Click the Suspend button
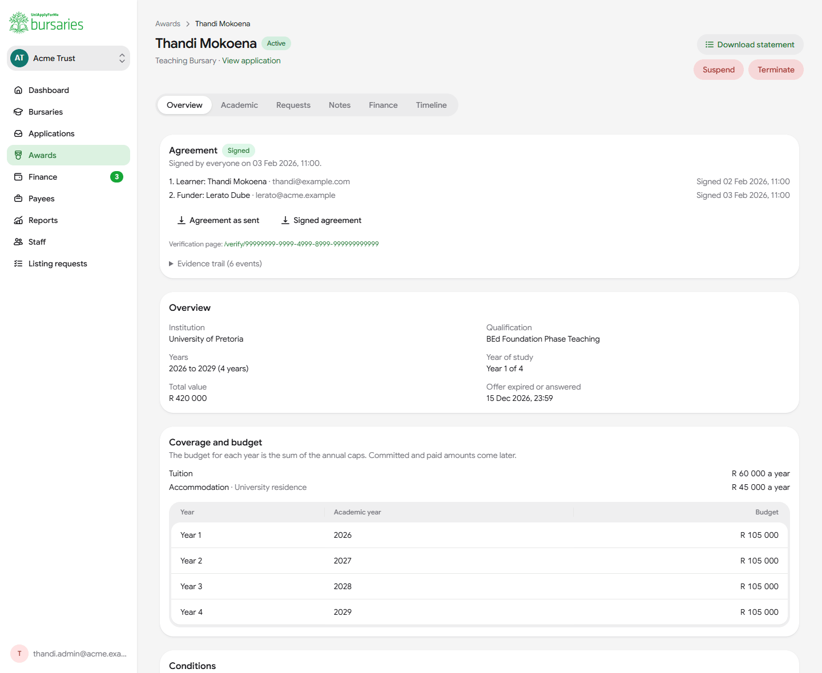The width and height of the screenshot is (822, 673). [x=719, y=70]
